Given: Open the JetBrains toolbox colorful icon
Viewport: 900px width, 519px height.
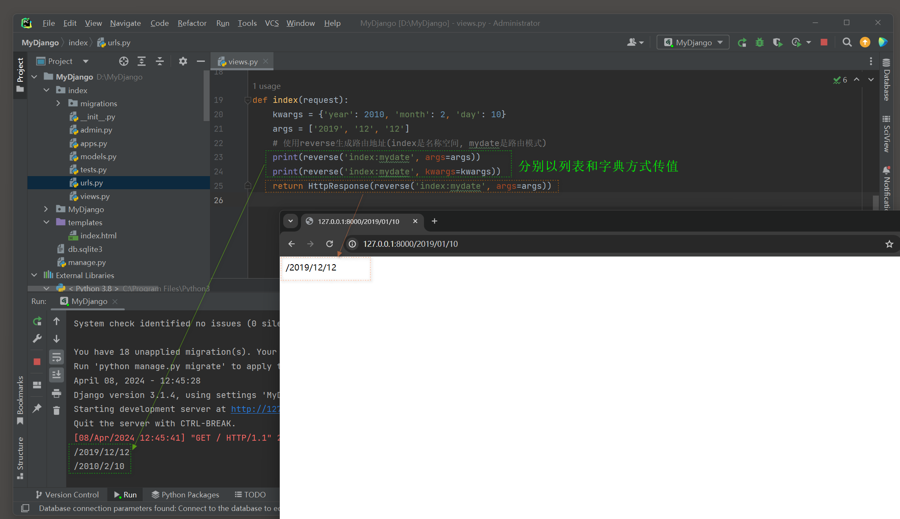Looking at the screenshot, I should [883, 42].
